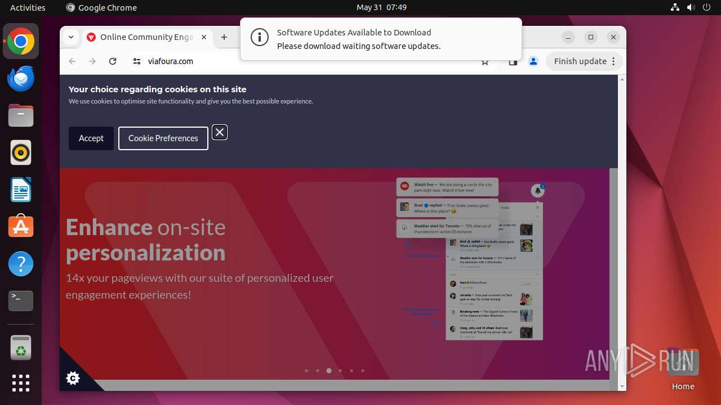Jump to last carousel slide dot

[x=363, y=371]
